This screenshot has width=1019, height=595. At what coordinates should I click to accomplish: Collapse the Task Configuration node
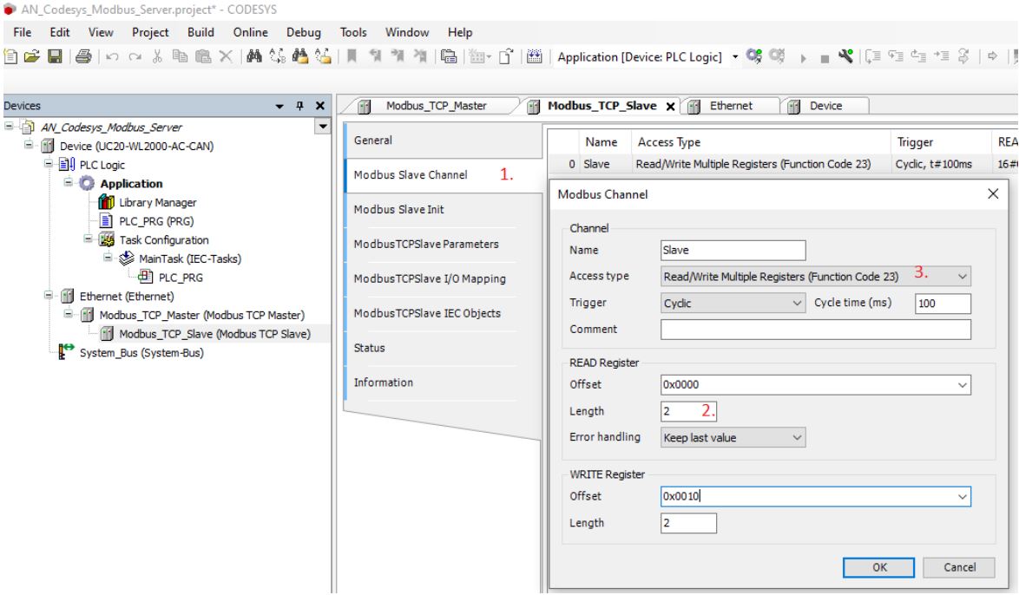pos(88,239)
